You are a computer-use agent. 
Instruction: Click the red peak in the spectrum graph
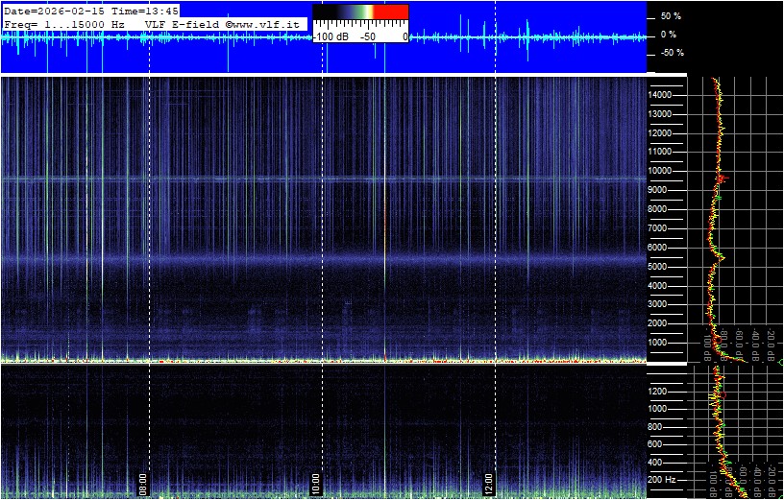(723, 179)
